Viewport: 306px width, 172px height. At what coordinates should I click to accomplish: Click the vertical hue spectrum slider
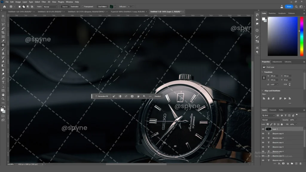(302, 36)
